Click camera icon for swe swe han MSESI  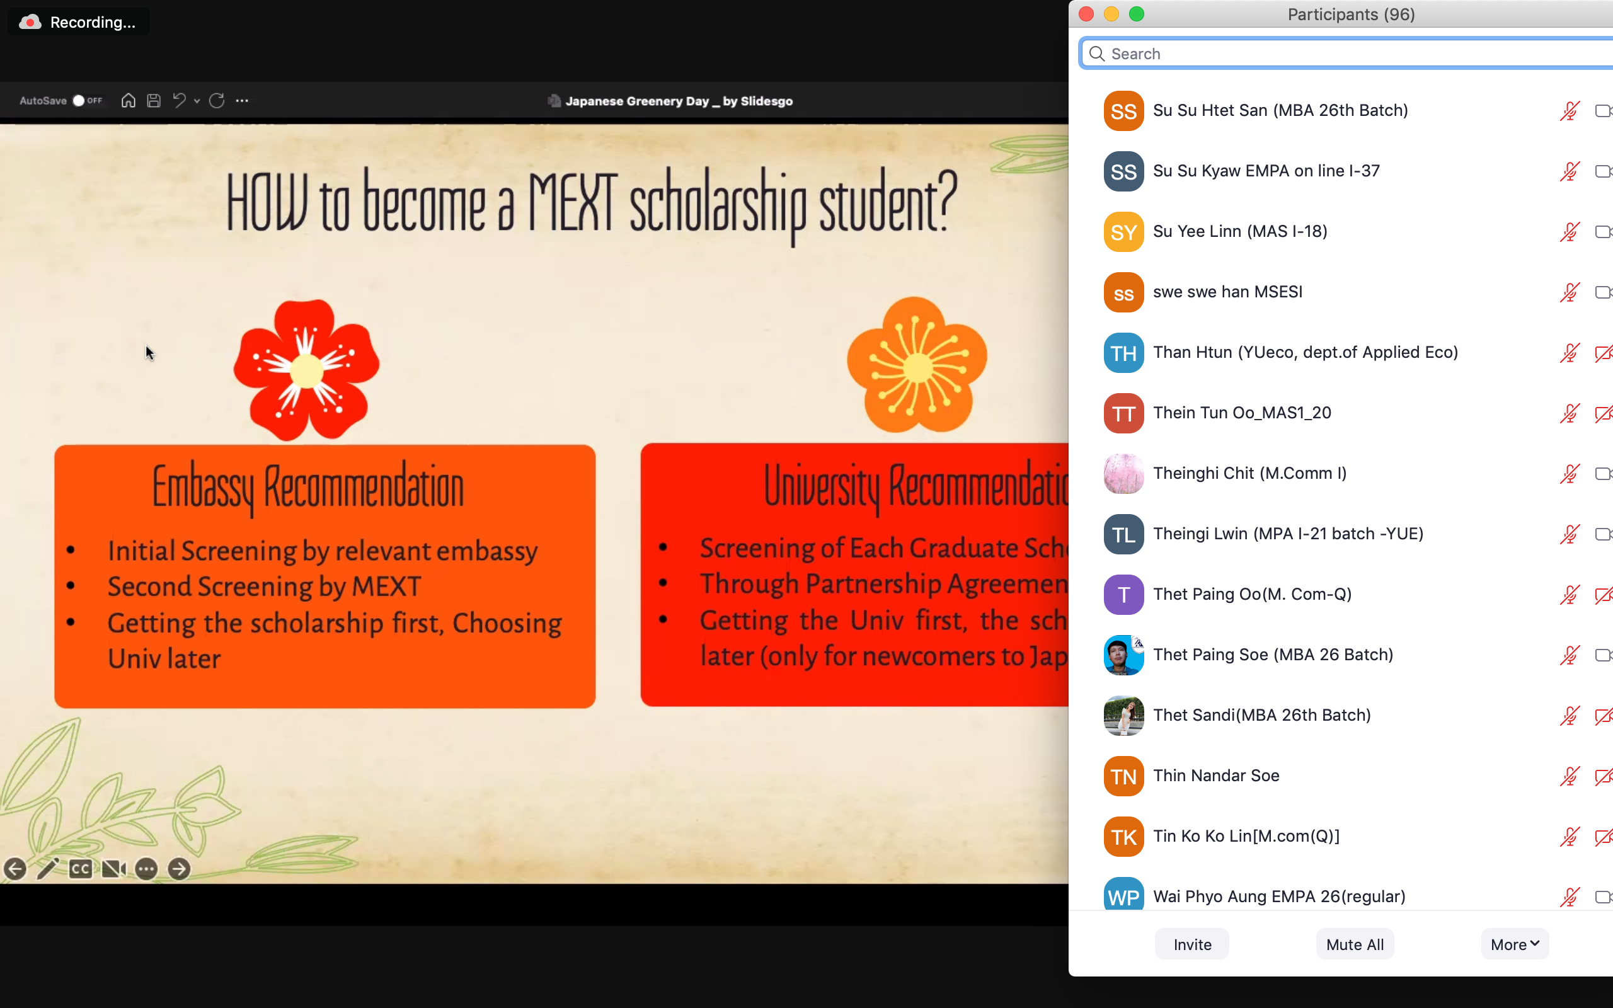tap(1603, 292)
